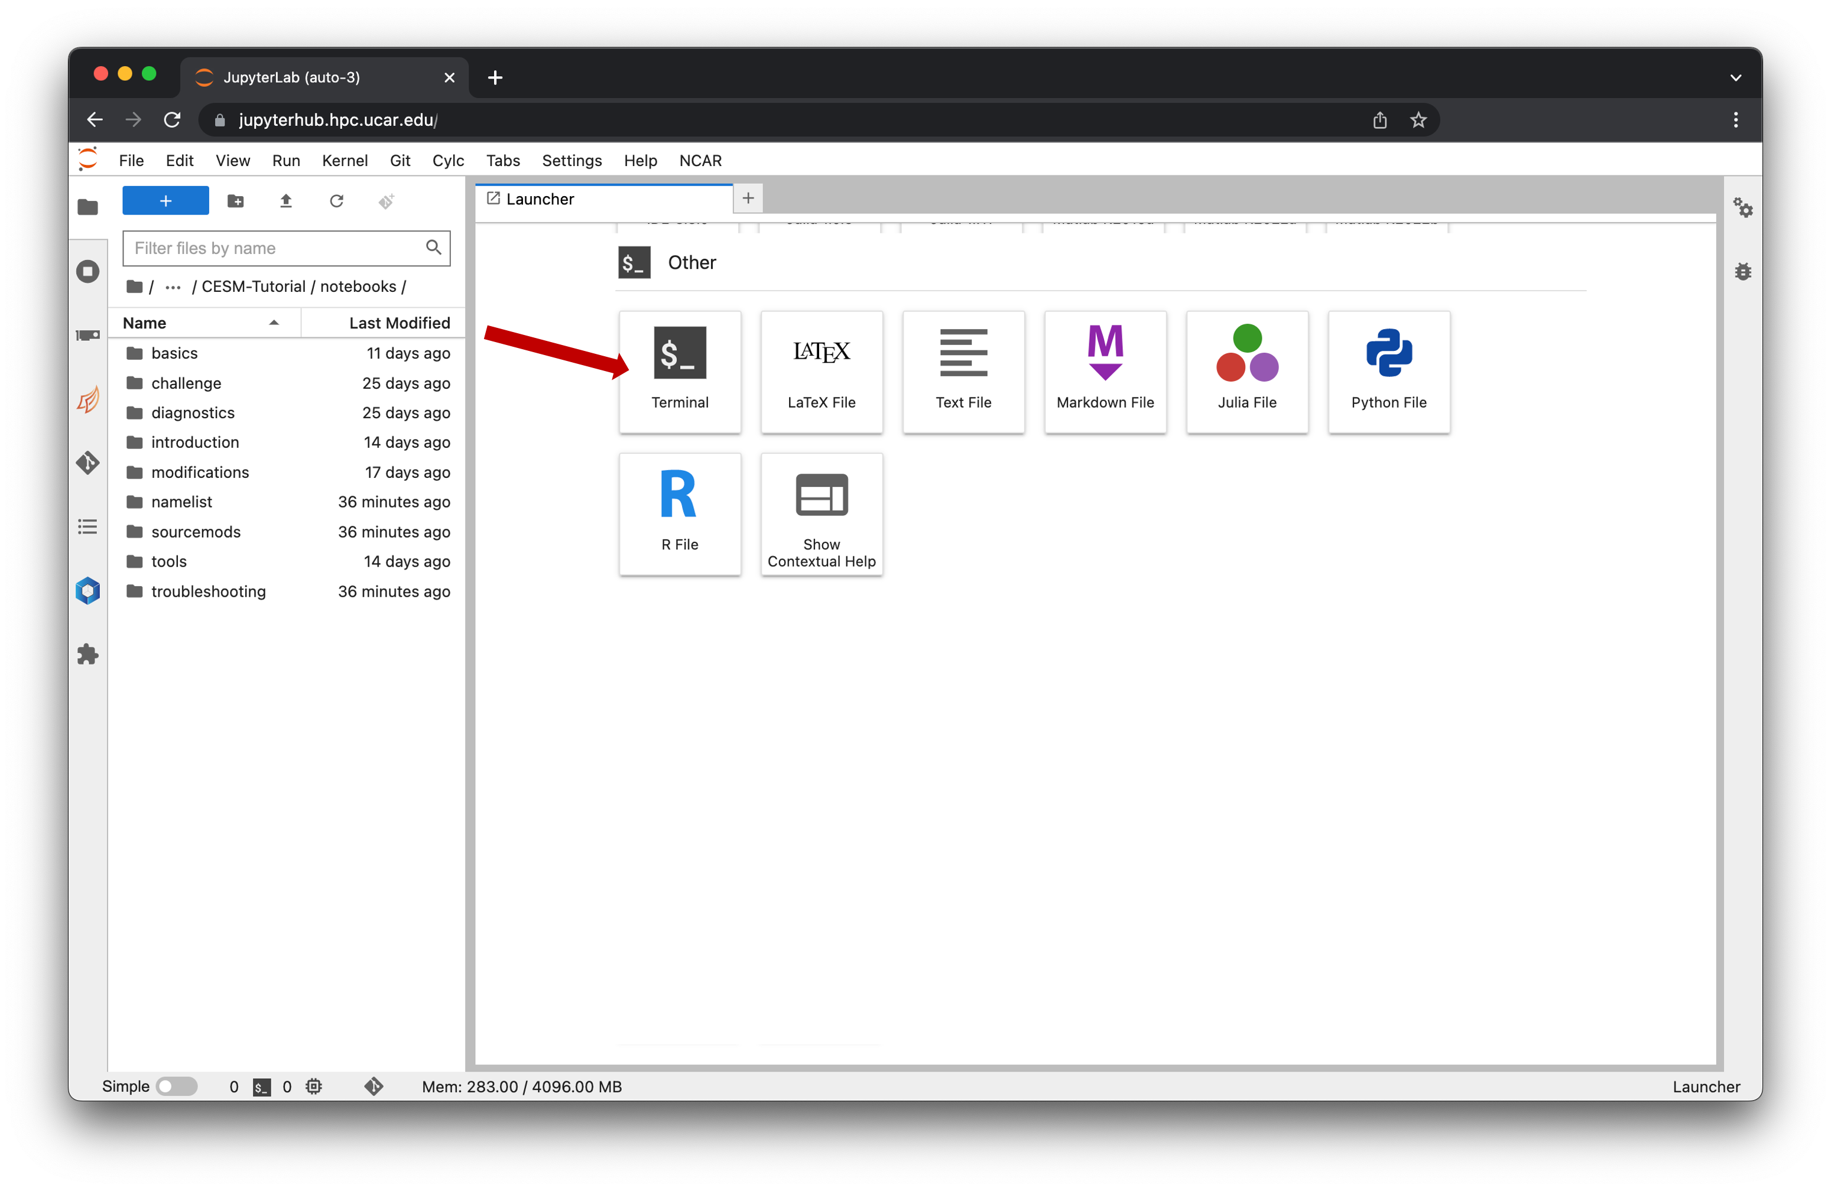This screenshot has height=1191, width=1831.
Task: Add a new launcher tab with plus
Action: click(x=748, y=198)
